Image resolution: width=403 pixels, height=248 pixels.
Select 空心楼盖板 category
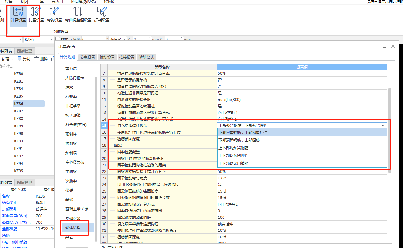click(x=75, y=162)
